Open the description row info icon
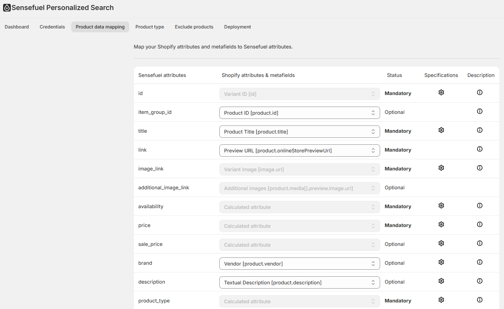Image resolution: width=504 pixels, height=309 pixels. pos(479,281)
